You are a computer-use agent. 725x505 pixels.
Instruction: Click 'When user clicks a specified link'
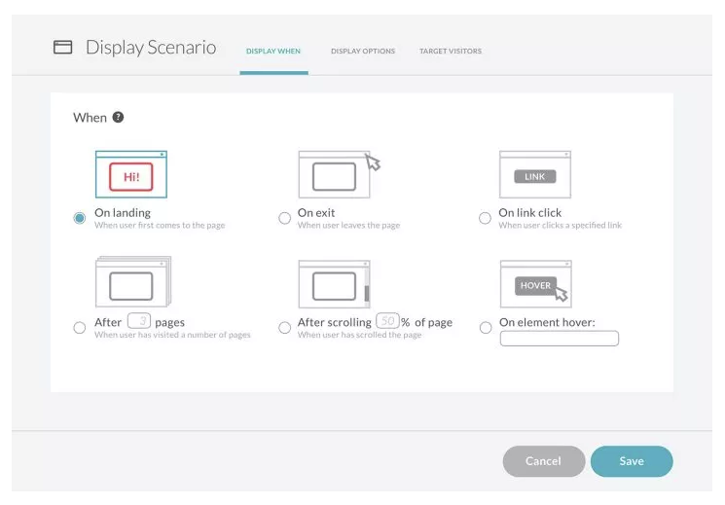[x=560, y=225]
